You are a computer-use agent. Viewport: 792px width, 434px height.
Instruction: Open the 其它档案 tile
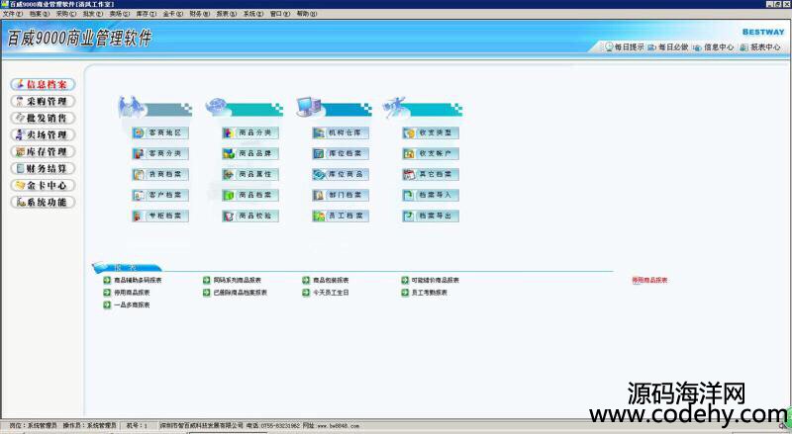tap(431, 174)
